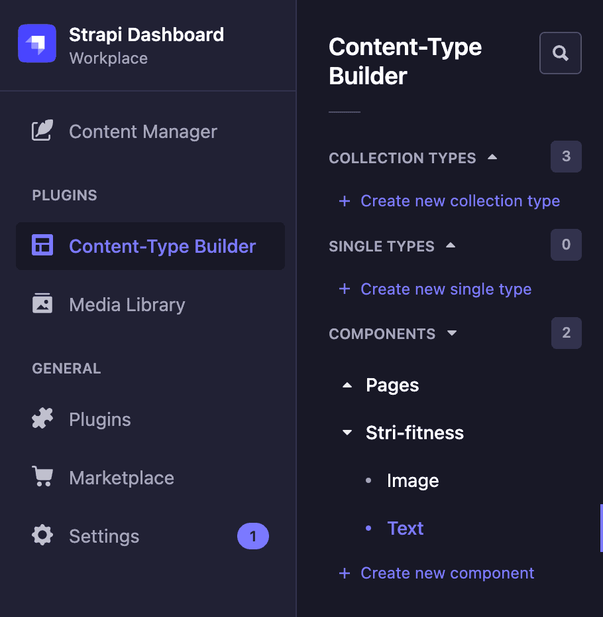The width and height of the screenshot is (603, 617).
Task: Click Create new collection type link
Action: 449,200
